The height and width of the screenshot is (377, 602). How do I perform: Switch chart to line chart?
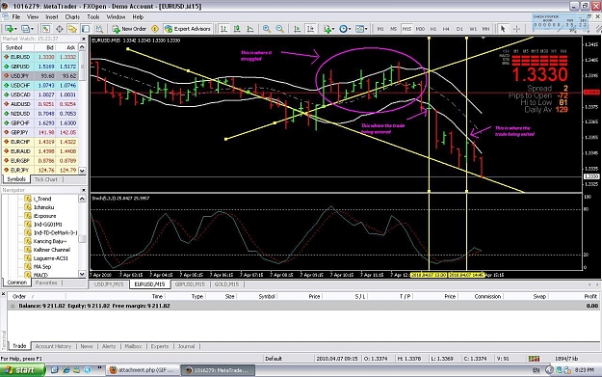click(250, 29)
